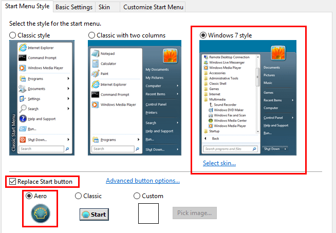Click Command Prompt icon in two columns preview
Screen dimensions: 336x233
point(96,94)
